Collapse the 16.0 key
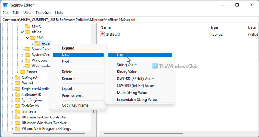This screenshot has height=137, width=259. 27,38
